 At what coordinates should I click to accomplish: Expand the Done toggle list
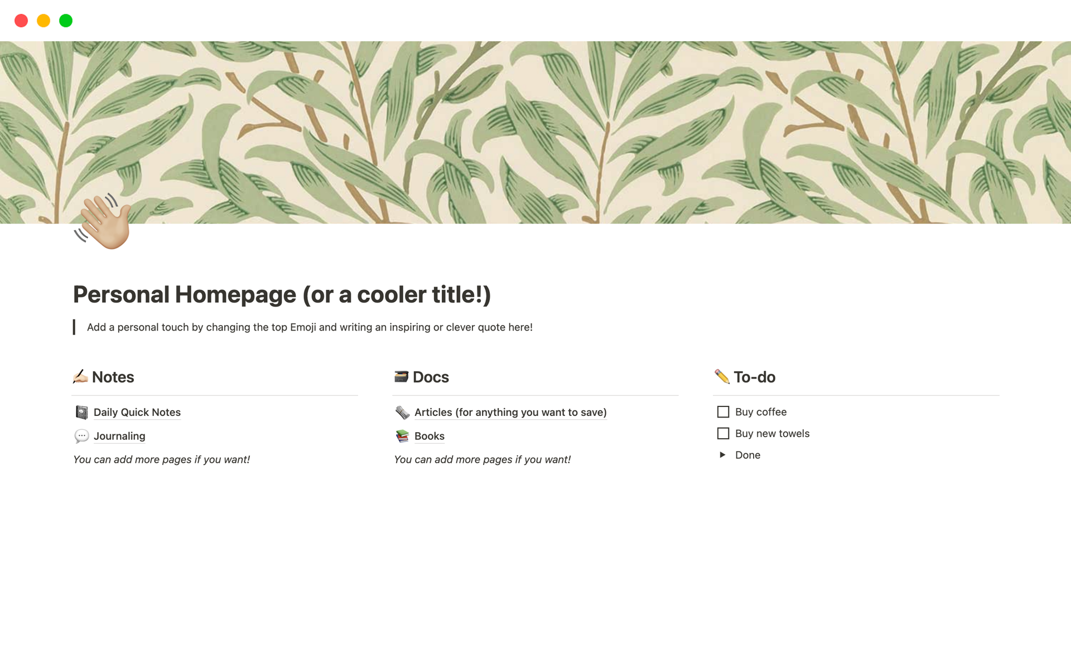(x=722, y=455)
